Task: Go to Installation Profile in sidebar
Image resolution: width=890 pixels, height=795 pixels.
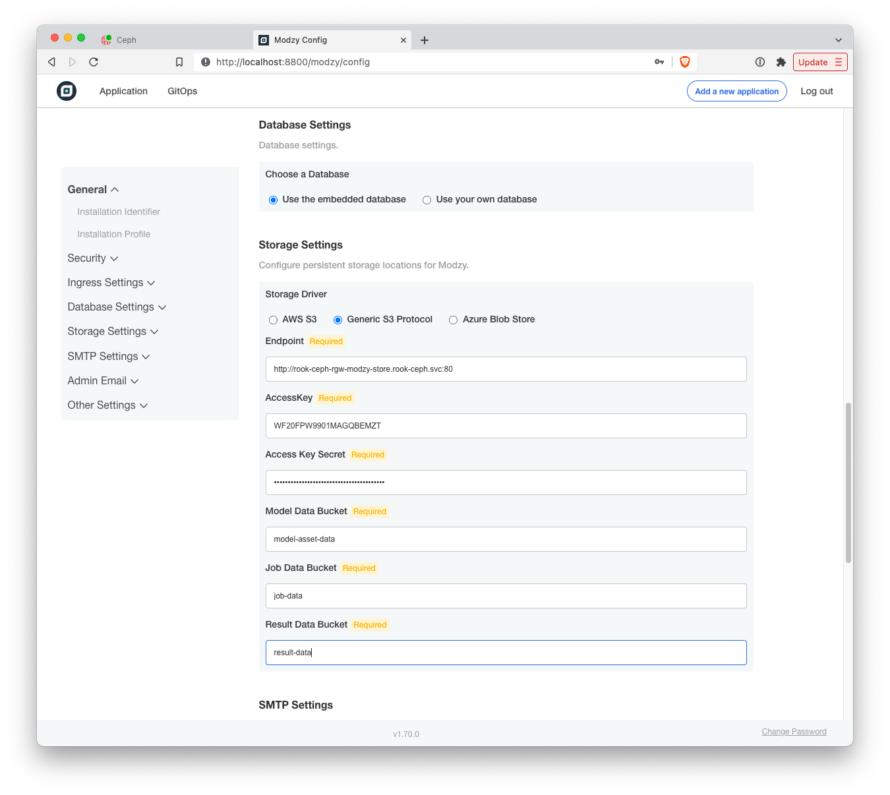Action: pyautogui.click(x=114, y=234)
